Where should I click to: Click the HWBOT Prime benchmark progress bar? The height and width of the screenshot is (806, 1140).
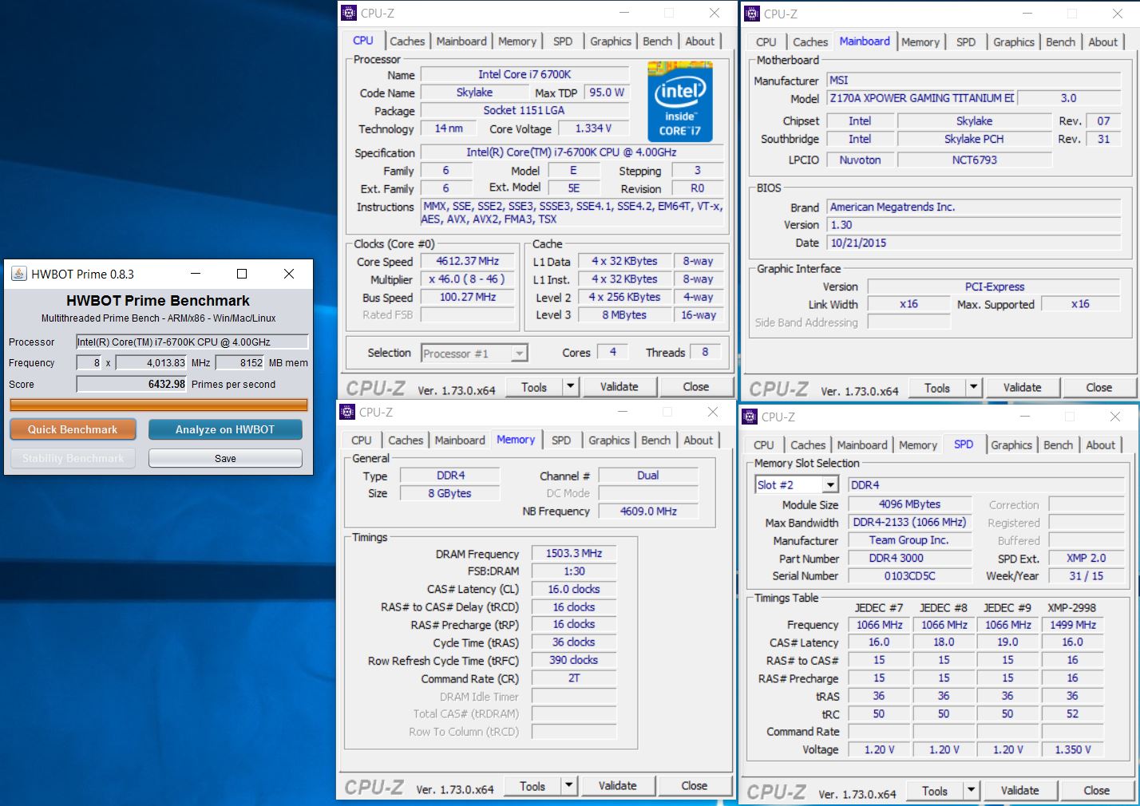(158, 405)
